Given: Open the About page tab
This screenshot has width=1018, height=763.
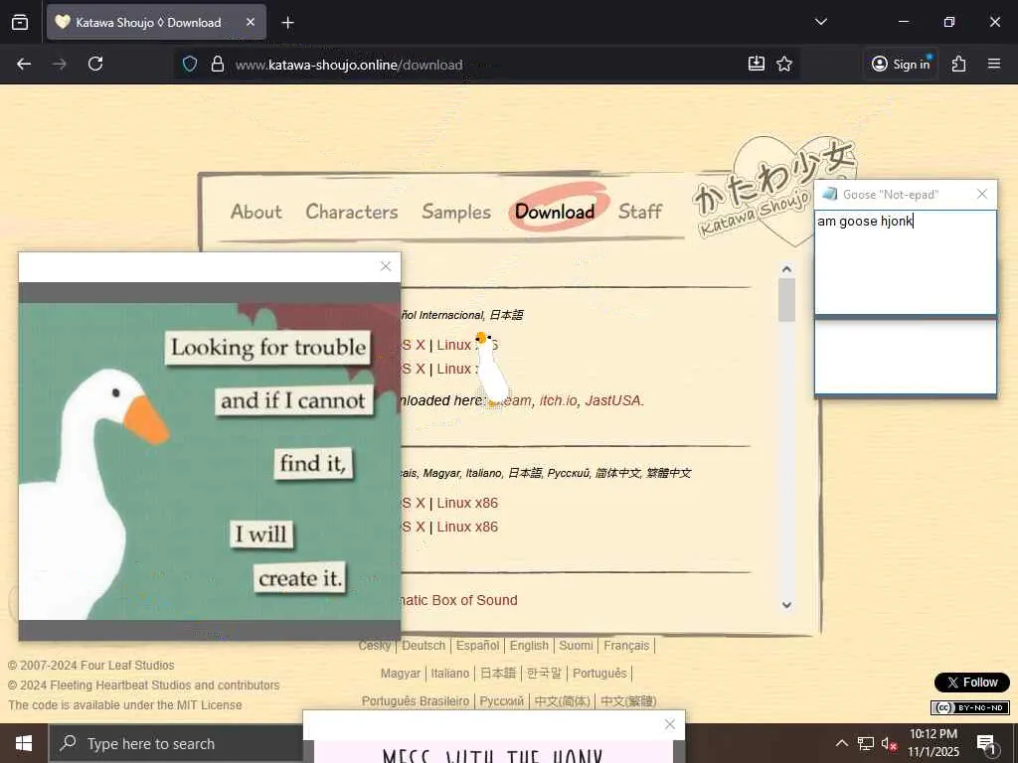Looking at the screenshot, I should coord(255,212).
